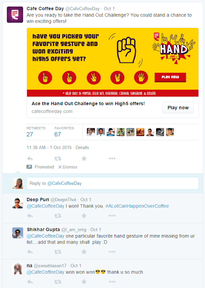205x288 pixels.
Task: Retweet the Cafe Coffee Day promoted tweet
Action: pos(58,158)
